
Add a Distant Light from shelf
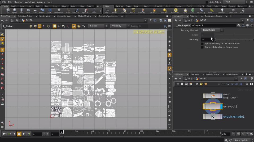pos(165,11)
